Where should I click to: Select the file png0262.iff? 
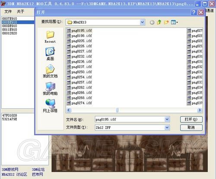tap(79, 88)
